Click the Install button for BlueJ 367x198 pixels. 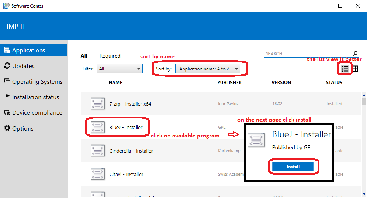293,167
